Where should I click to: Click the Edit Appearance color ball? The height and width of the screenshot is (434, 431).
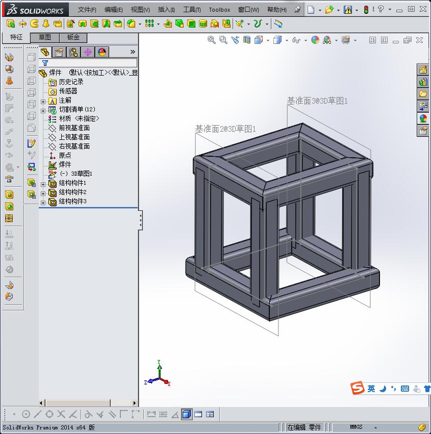[315, 40]
